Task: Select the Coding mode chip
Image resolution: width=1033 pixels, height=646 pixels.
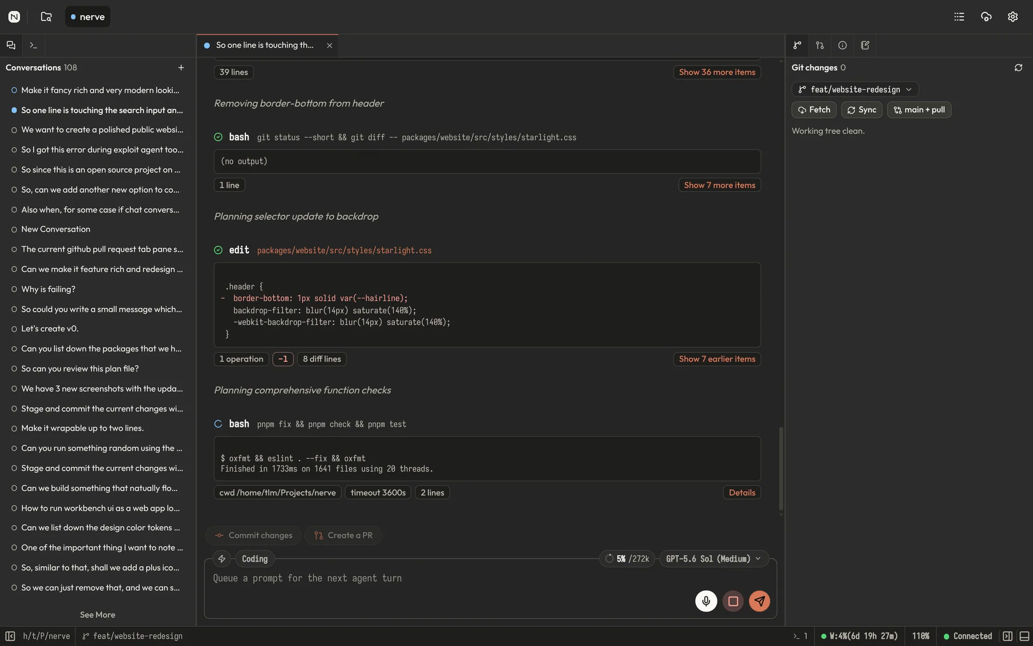Action: tap(255, 559)
